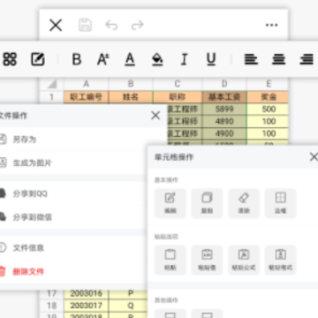Undo the last action
Image resolution: width=318 pixels, height=318 pixels.
coord(111,25)
